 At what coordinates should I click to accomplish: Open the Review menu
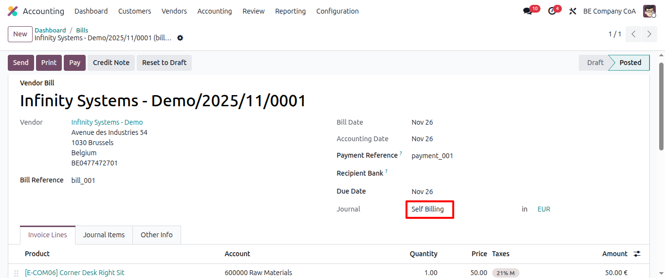click(254, 11)
